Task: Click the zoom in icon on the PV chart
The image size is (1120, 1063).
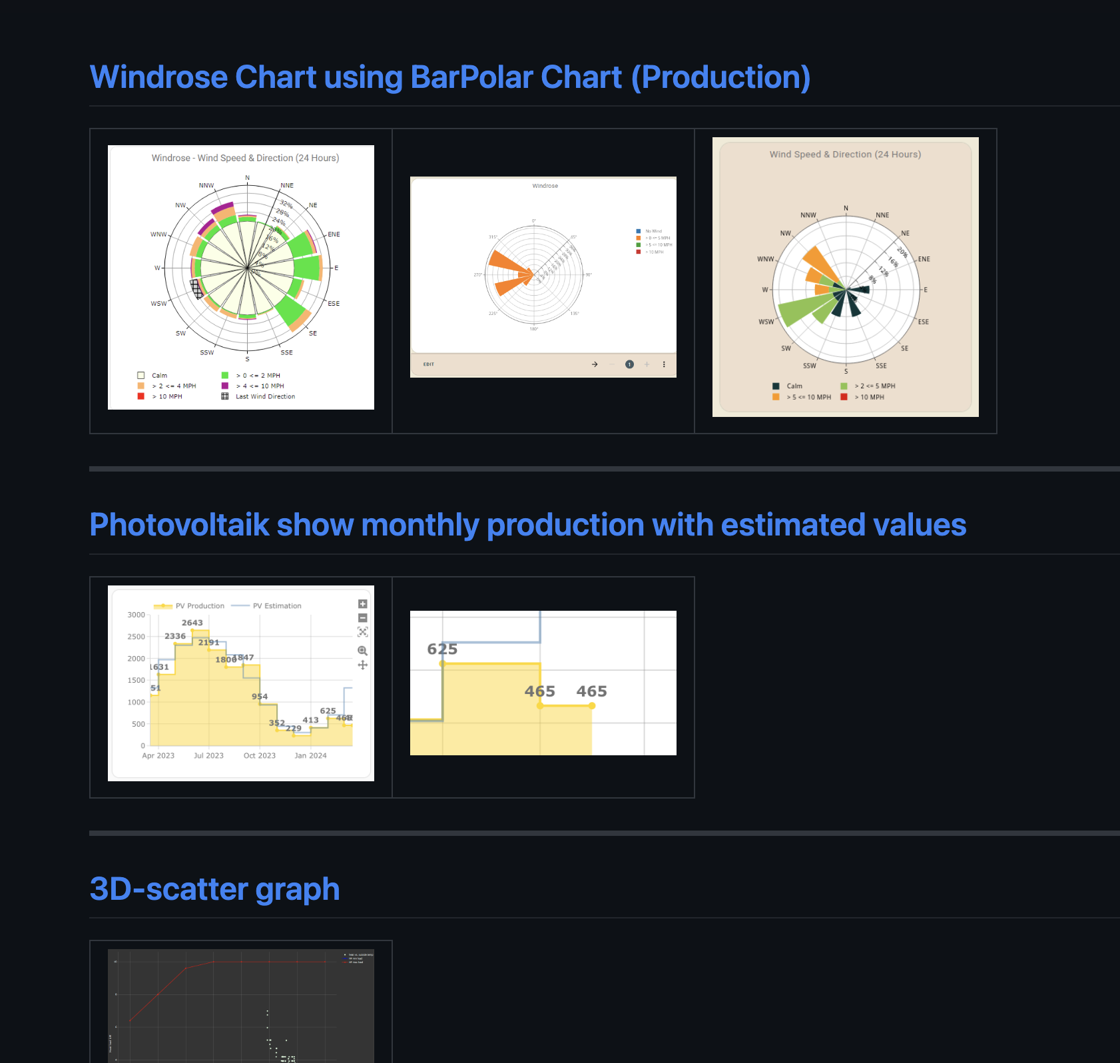Action: pos(363,604)
